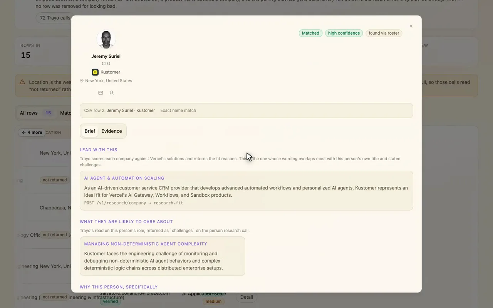Click the Chappaqua location cell in the table
The image size is (493, 308).
tap(55, 208)
